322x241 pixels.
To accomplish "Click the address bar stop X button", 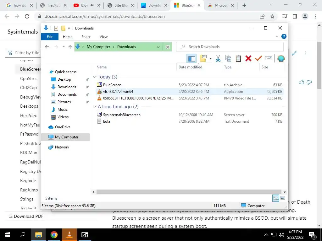I will coord(168,47).
